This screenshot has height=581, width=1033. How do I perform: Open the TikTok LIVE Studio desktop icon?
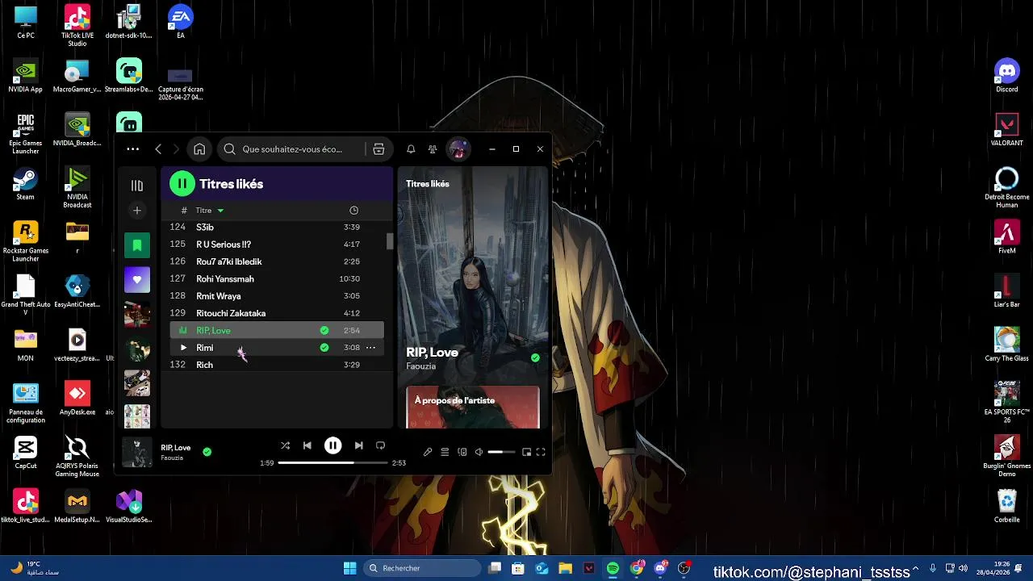[x=77, y=25]
